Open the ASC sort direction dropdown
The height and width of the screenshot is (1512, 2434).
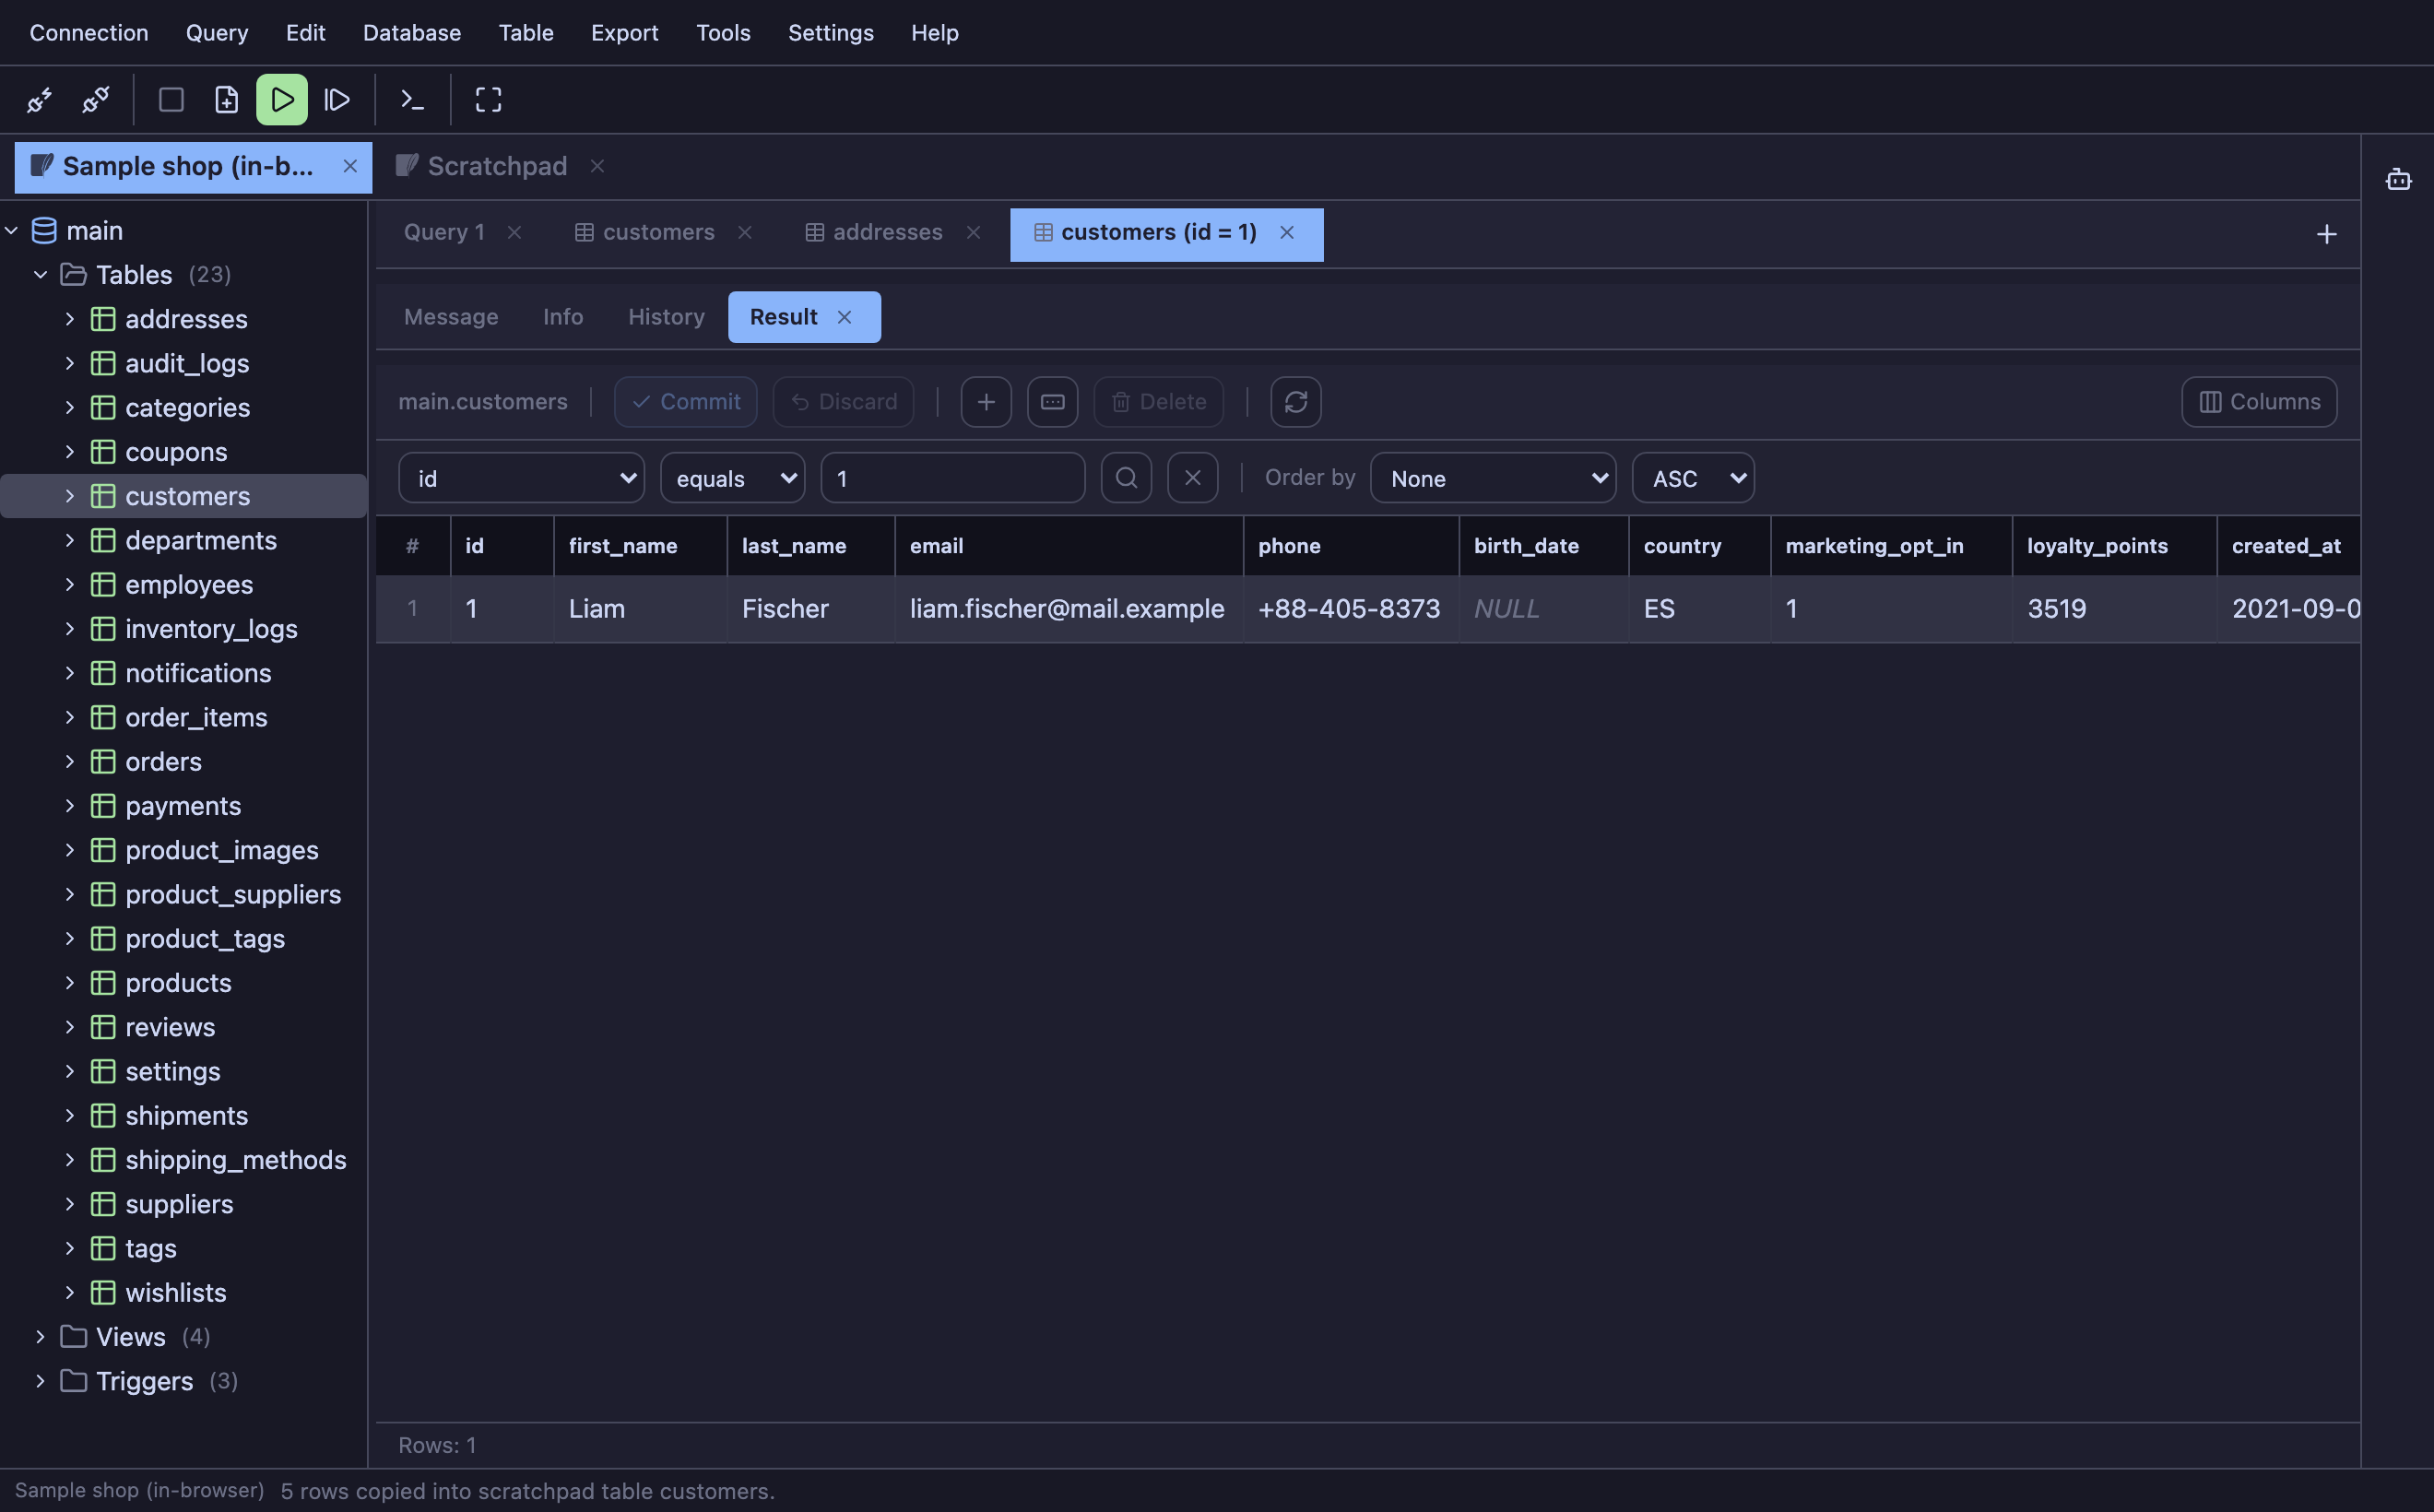[x=1693, y=478]
